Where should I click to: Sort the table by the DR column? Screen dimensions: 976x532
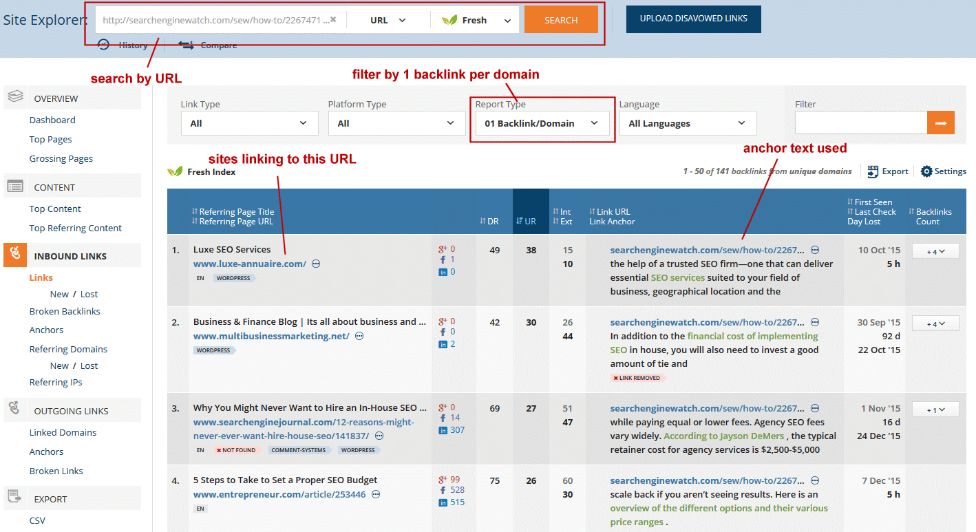tap(489, 221)
